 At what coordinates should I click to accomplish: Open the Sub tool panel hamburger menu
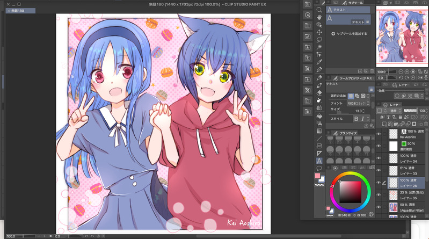(328, 3)
